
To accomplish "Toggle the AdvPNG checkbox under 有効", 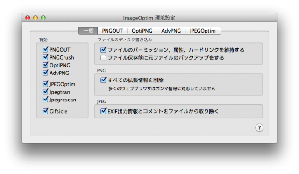I will coord(45,73).
